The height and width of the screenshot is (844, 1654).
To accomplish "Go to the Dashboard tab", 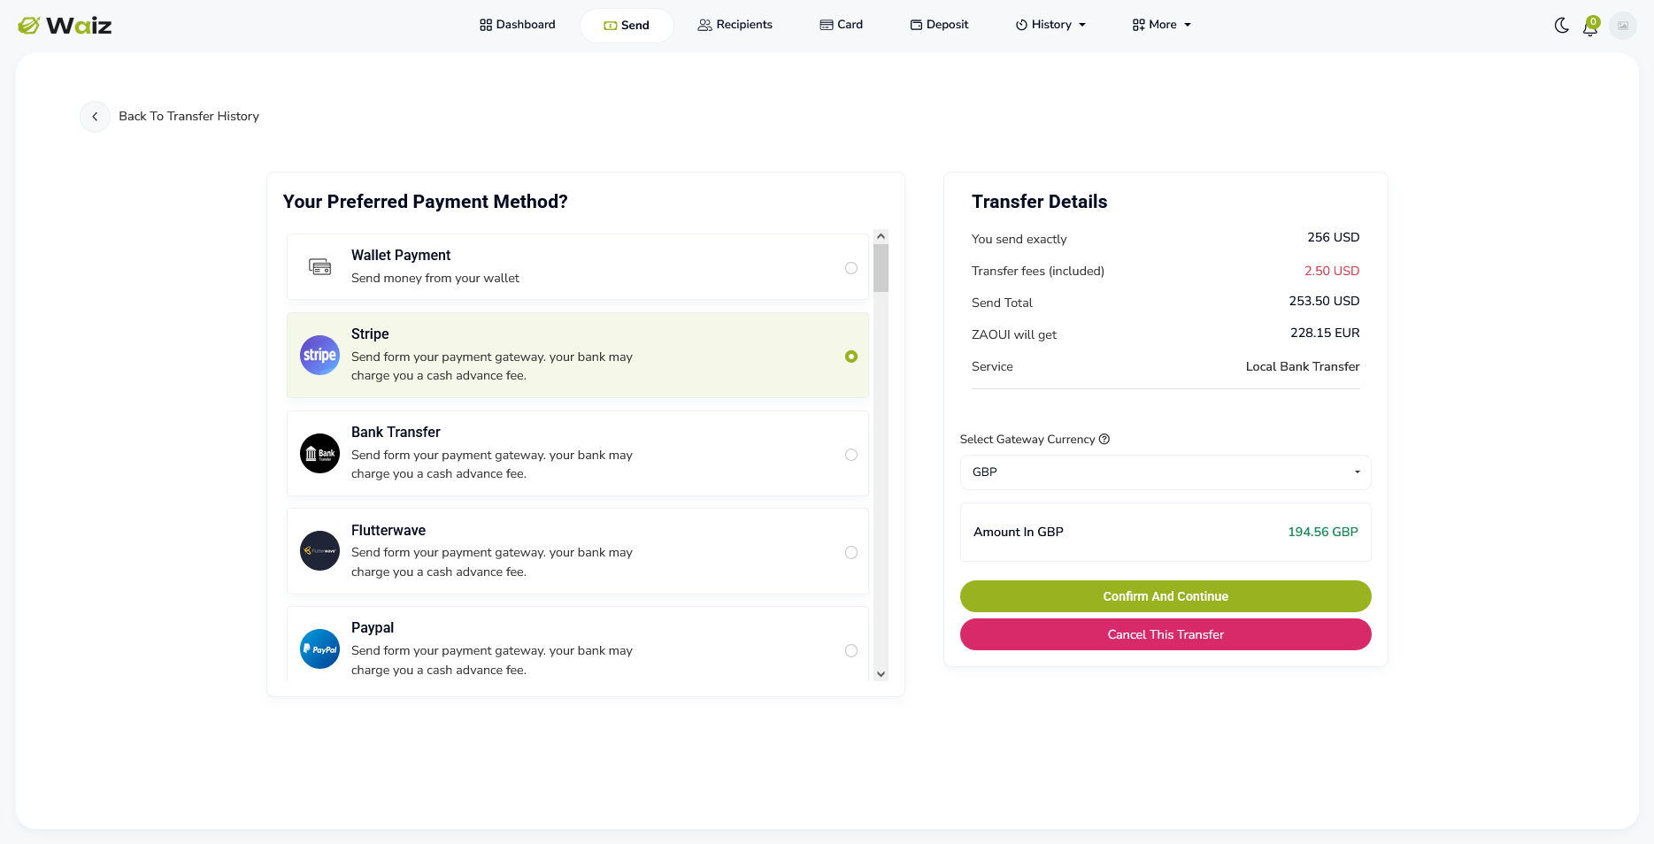I will (518, 25).
